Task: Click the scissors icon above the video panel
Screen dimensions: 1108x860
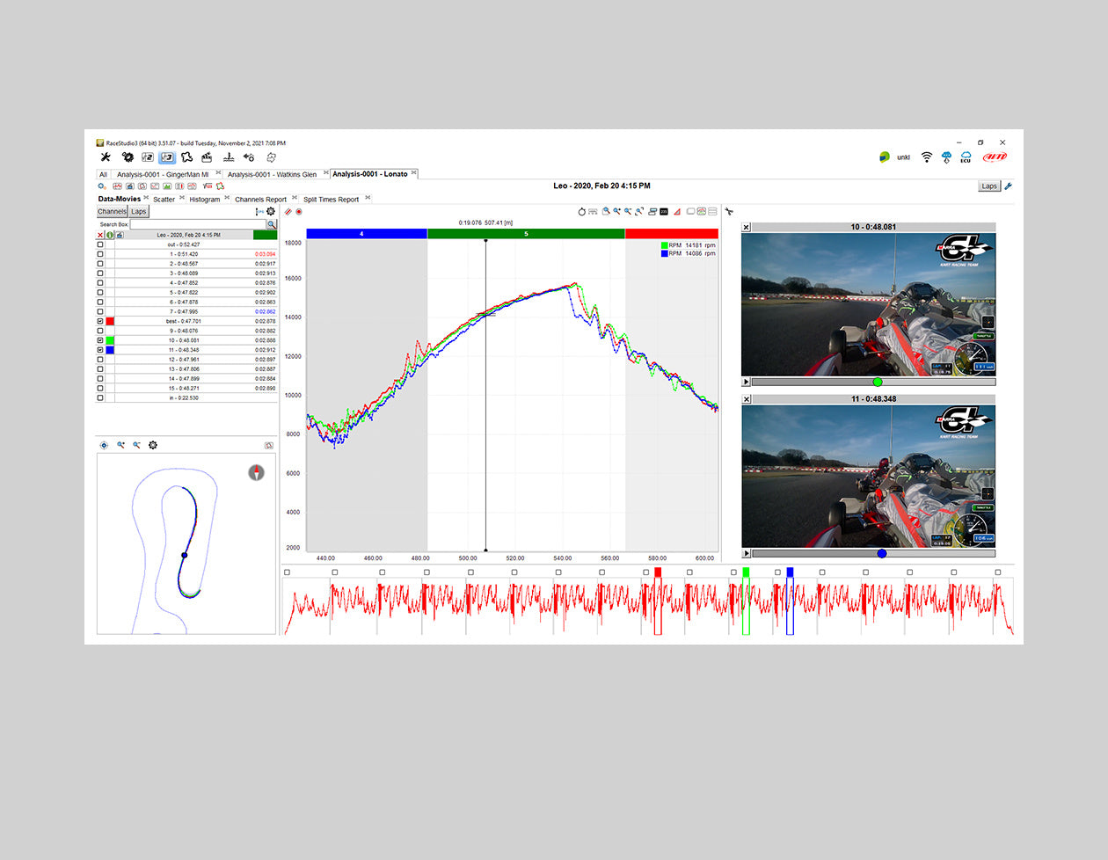Action: (x=729, y=212)
